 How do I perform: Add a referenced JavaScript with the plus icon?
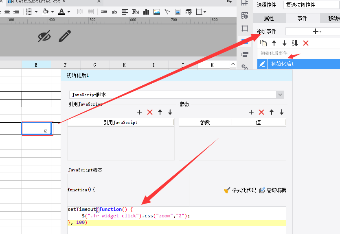(x=140, y=112)
